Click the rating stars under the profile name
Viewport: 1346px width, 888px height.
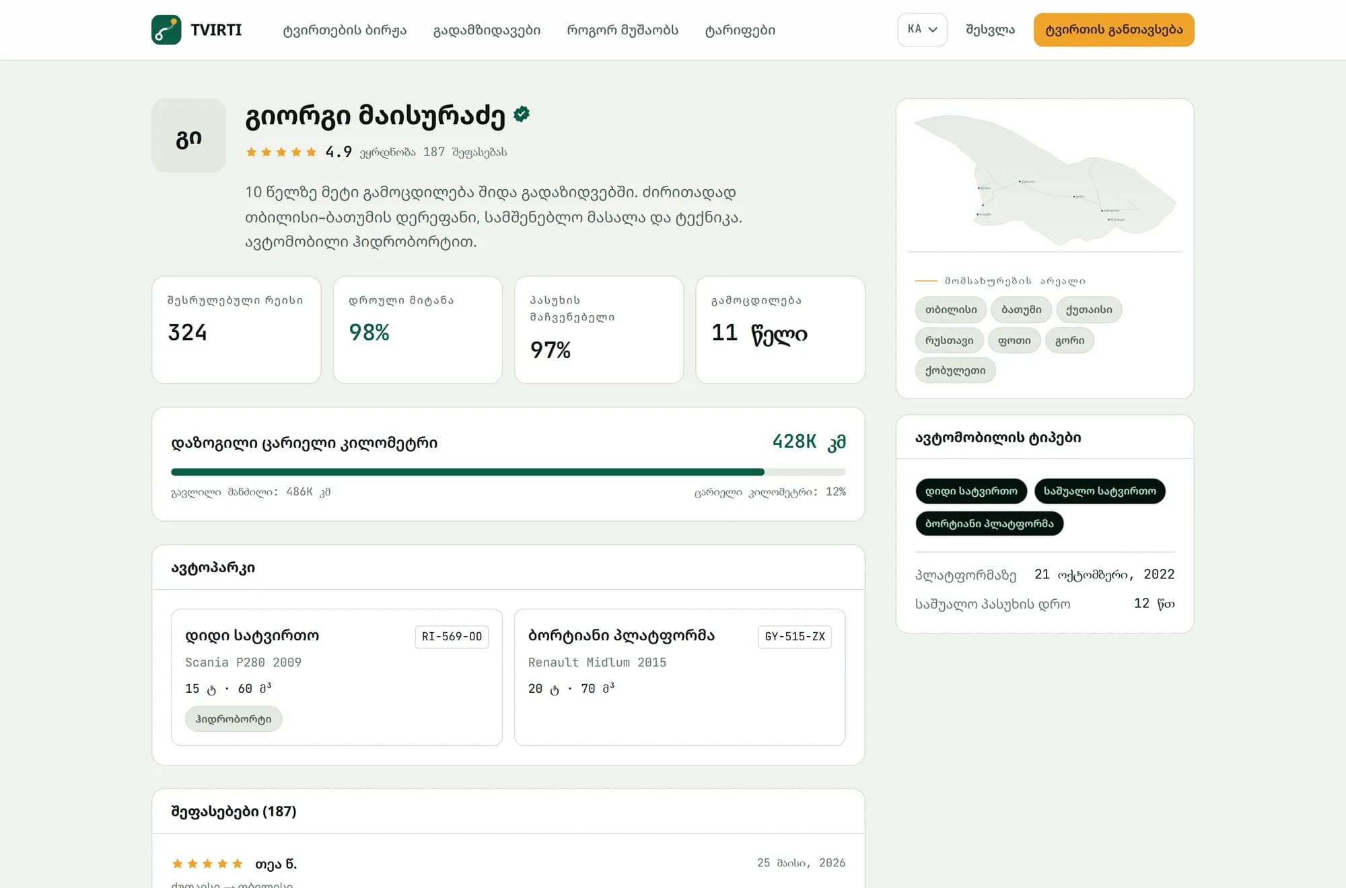click(x=281, y=152)
